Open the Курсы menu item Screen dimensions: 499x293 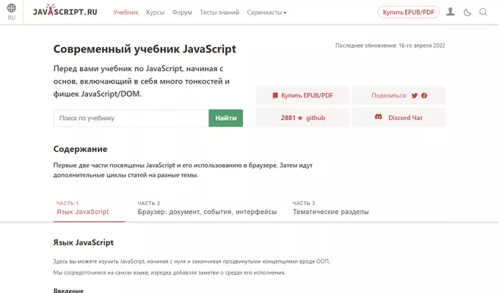pos(156,12)
